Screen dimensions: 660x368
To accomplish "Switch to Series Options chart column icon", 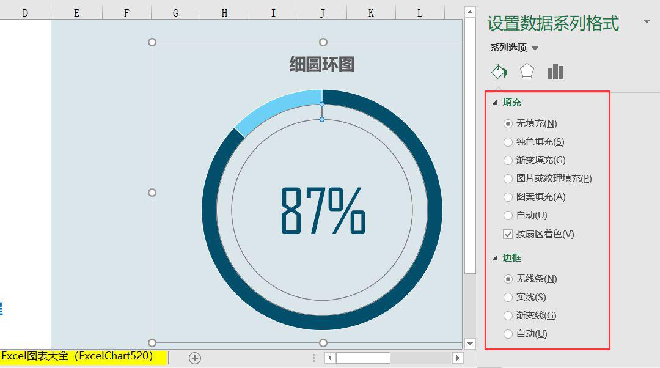I will point(555,72).
